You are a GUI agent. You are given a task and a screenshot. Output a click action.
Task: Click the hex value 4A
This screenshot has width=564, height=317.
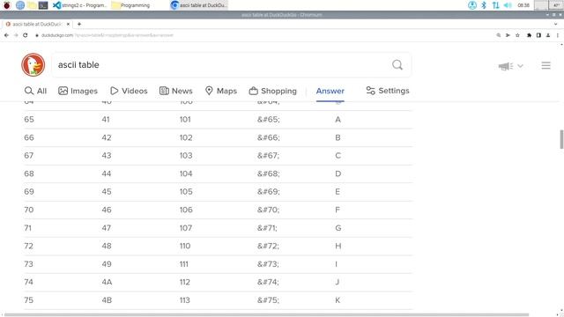pos(107,282)
